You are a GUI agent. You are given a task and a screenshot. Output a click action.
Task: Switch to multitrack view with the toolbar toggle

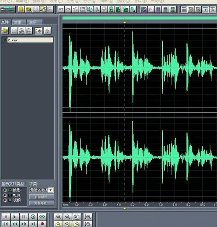pos(8,9)
